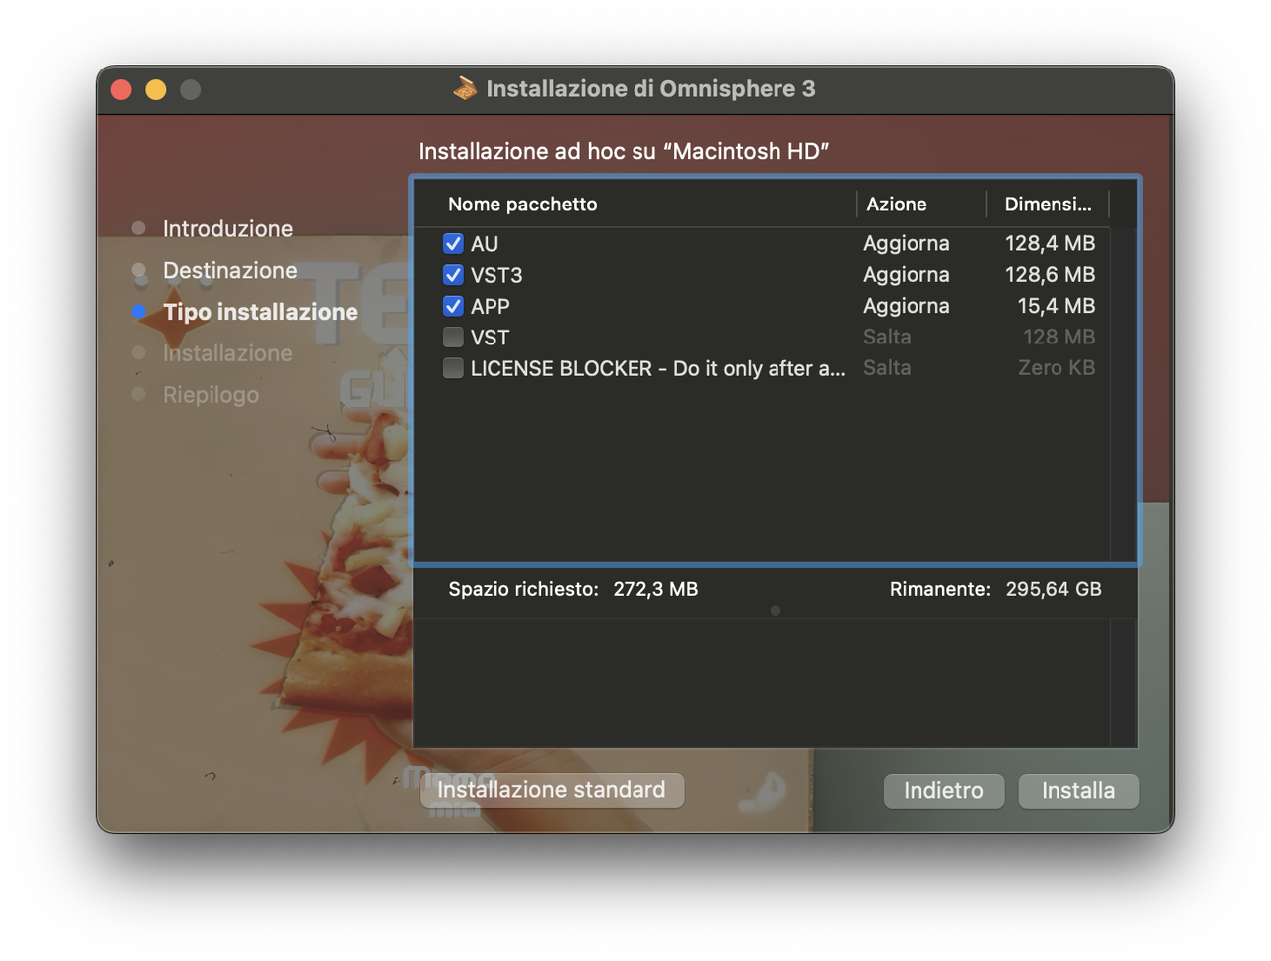The image size is (1271, 961).
Task: Click the Aggiorna action for VST3
Action: 907,274
